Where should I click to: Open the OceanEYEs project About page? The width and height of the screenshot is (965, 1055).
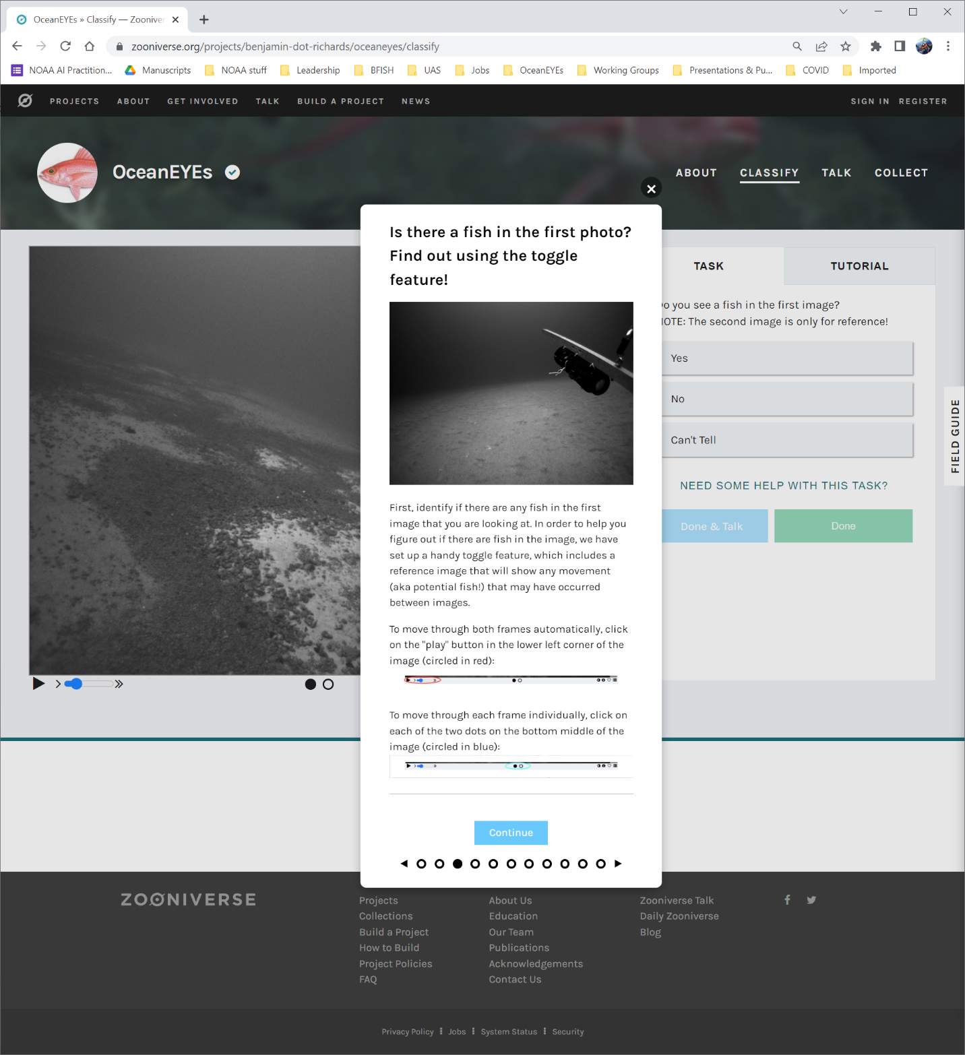click(x=696, y=173)
